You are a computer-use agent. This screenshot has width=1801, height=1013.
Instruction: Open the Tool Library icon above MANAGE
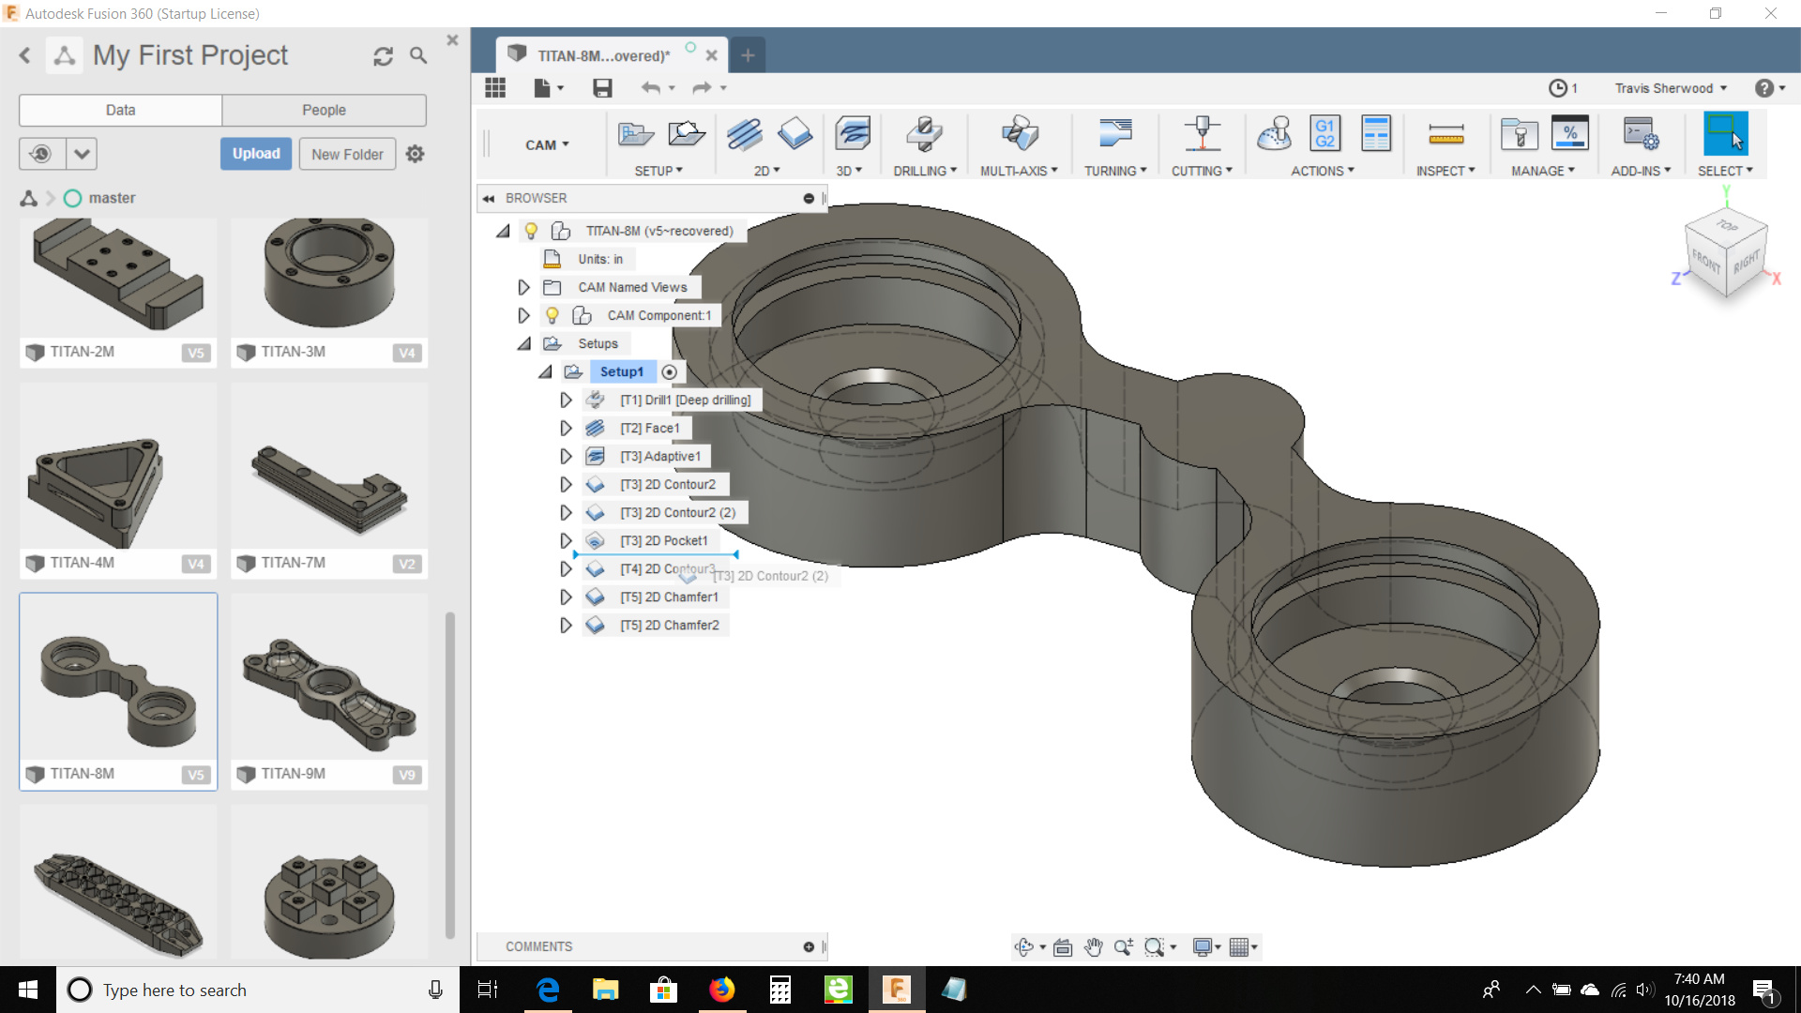[x=1519, y=135]
